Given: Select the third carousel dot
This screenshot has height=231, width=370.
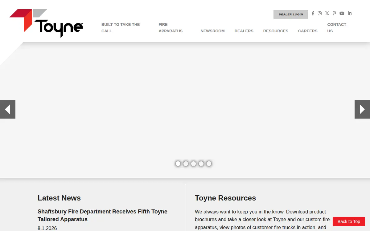Looking at the screenshot, I should (193, 164).
